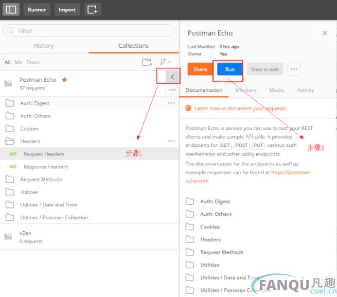Collapse the Postman Echo details chevron
This screenshot has width=337, height=297.
click(172, 77)
